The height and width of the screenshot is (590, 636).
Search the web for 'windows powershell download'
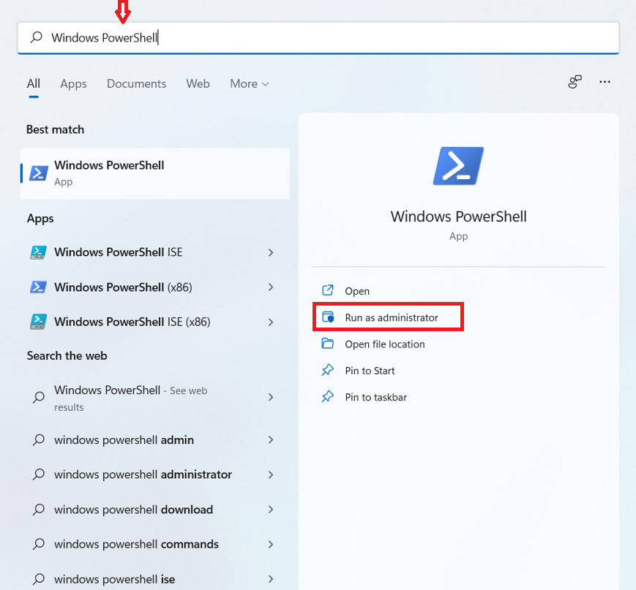point(134,510)
